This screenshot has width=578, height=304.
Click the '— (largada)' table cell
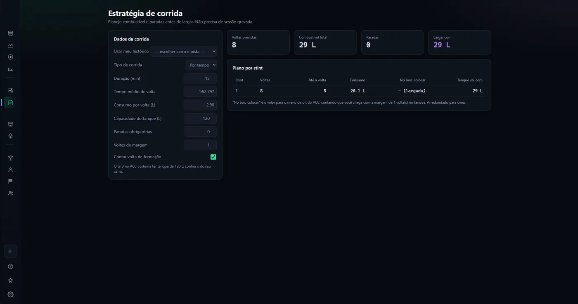[x=412, y=91]
